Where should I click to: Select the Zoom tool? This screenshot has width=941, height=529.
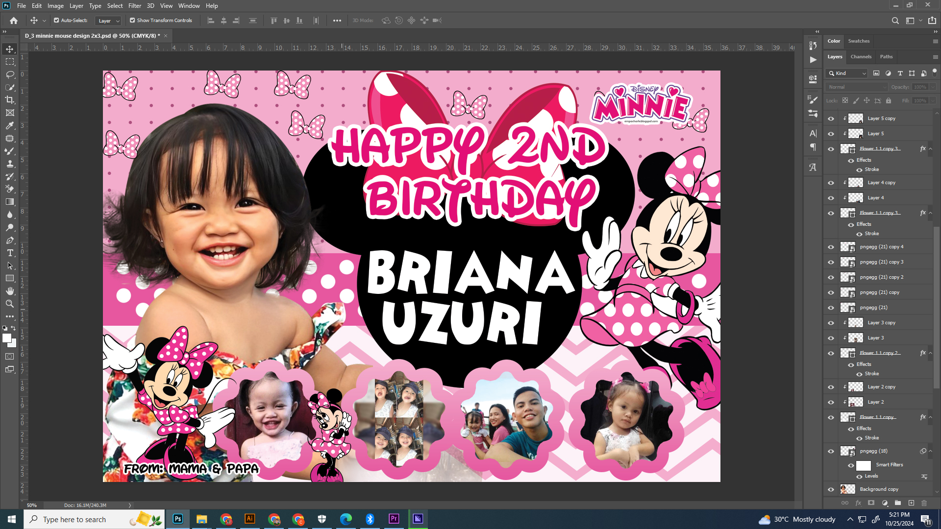[10, 304]
